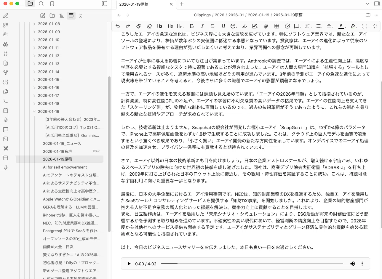Collapse the 2026-01-19 folder
This screenshot has height=279, width=382.
34,111
